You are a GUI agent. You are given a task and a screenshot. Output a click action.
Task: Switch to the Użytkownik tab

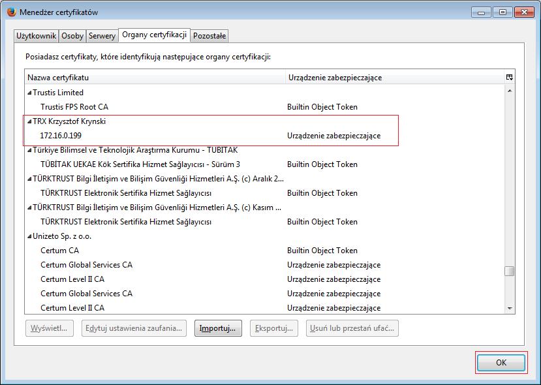tap(36, 36)
